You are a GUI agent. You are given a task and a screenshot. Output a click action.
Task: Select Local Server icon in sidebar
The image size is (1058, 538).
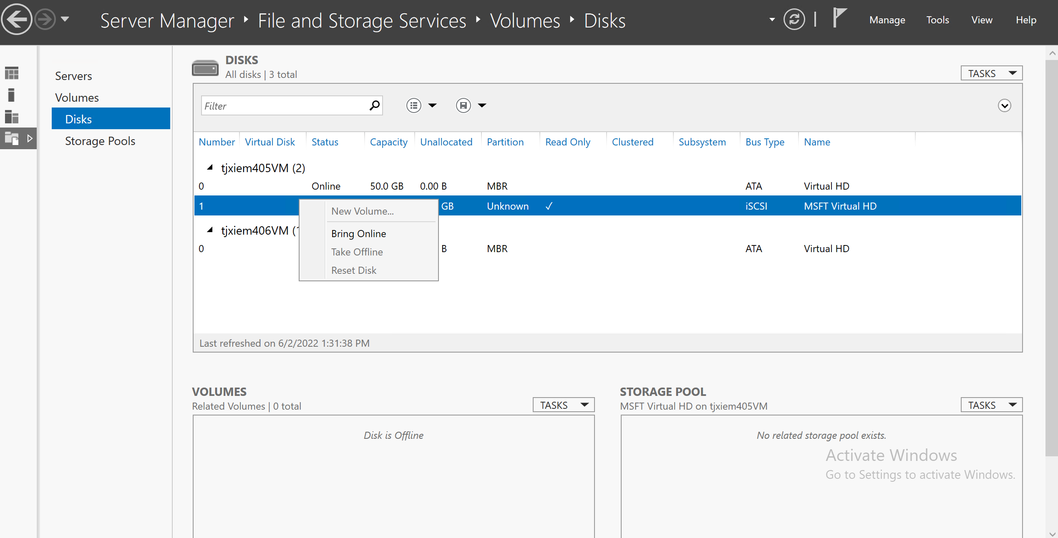(x=12, y=95)
